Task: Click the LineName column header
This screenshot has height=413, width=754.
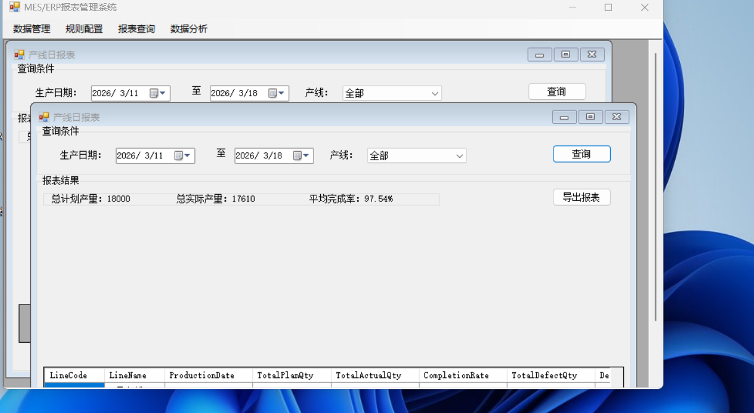Action: click(135, 375)
